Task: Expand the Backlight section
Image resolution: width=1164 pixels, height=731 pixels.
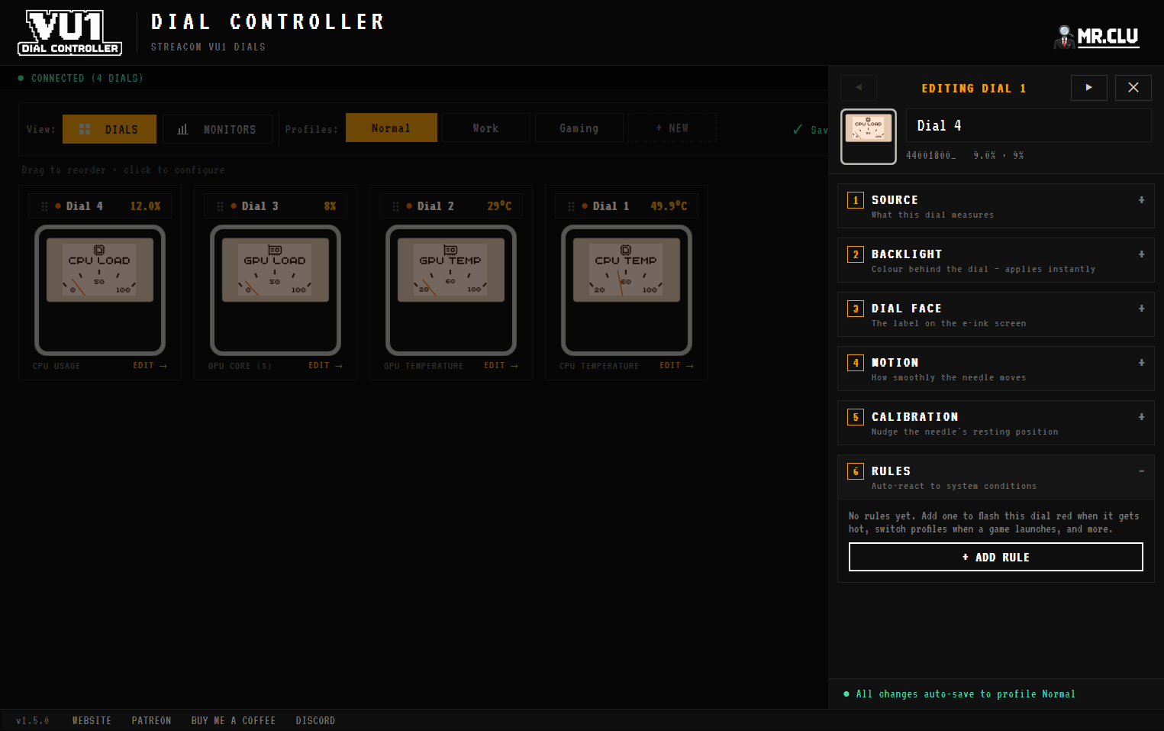Action: 996,260
